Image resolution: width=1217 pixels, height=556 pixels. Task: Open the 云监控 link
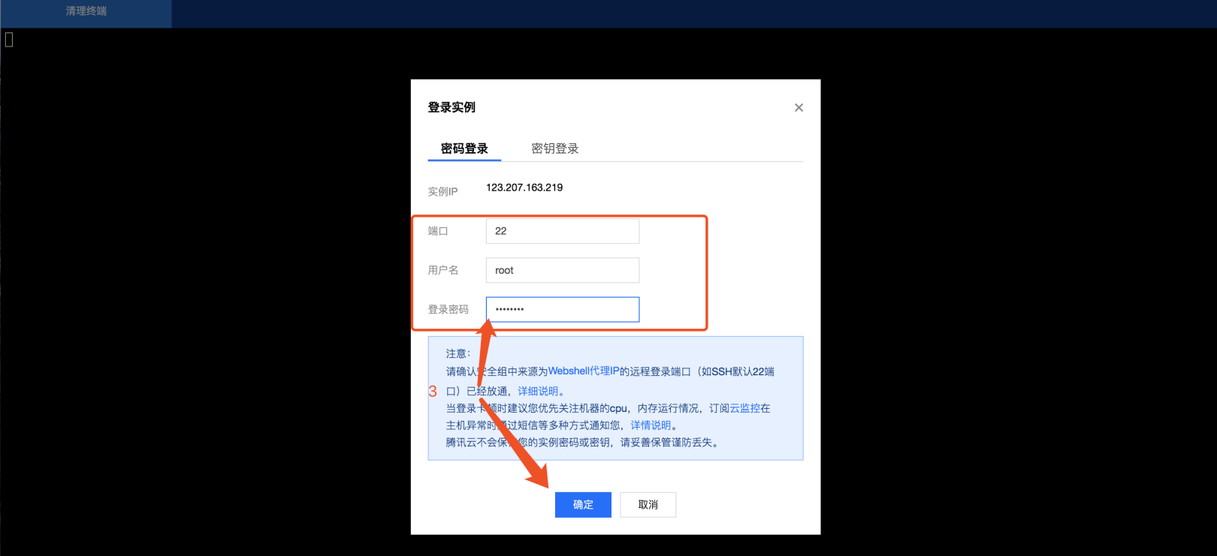click(x=744, y=408)
